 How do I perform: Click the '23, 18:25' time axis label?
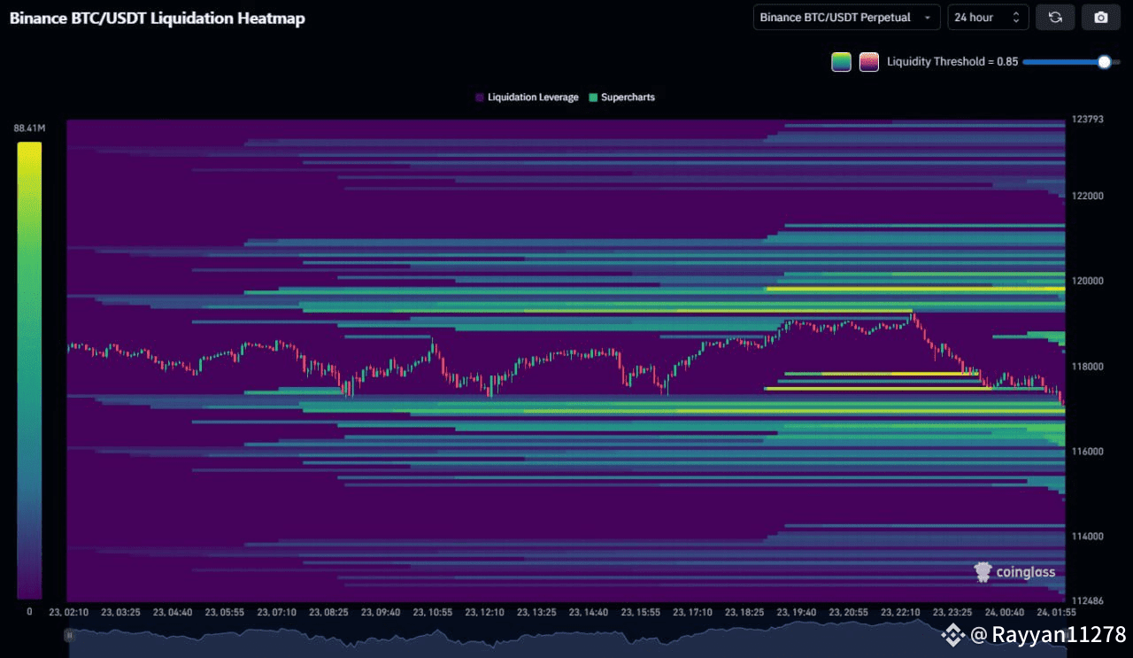[746, 612]
